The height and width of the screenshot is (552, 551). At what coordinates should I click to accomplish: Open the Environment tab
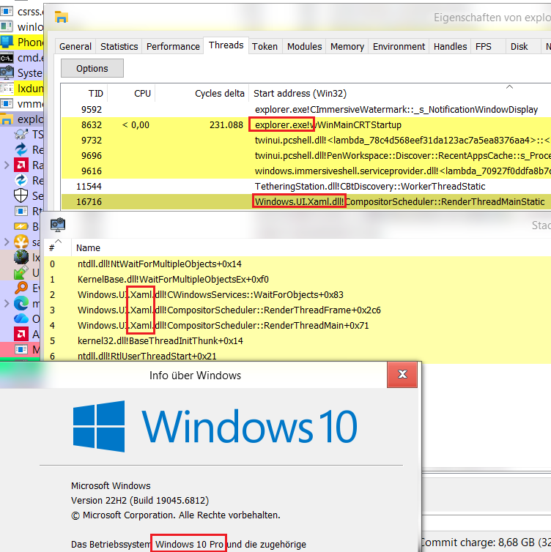[x=399, y=46]
